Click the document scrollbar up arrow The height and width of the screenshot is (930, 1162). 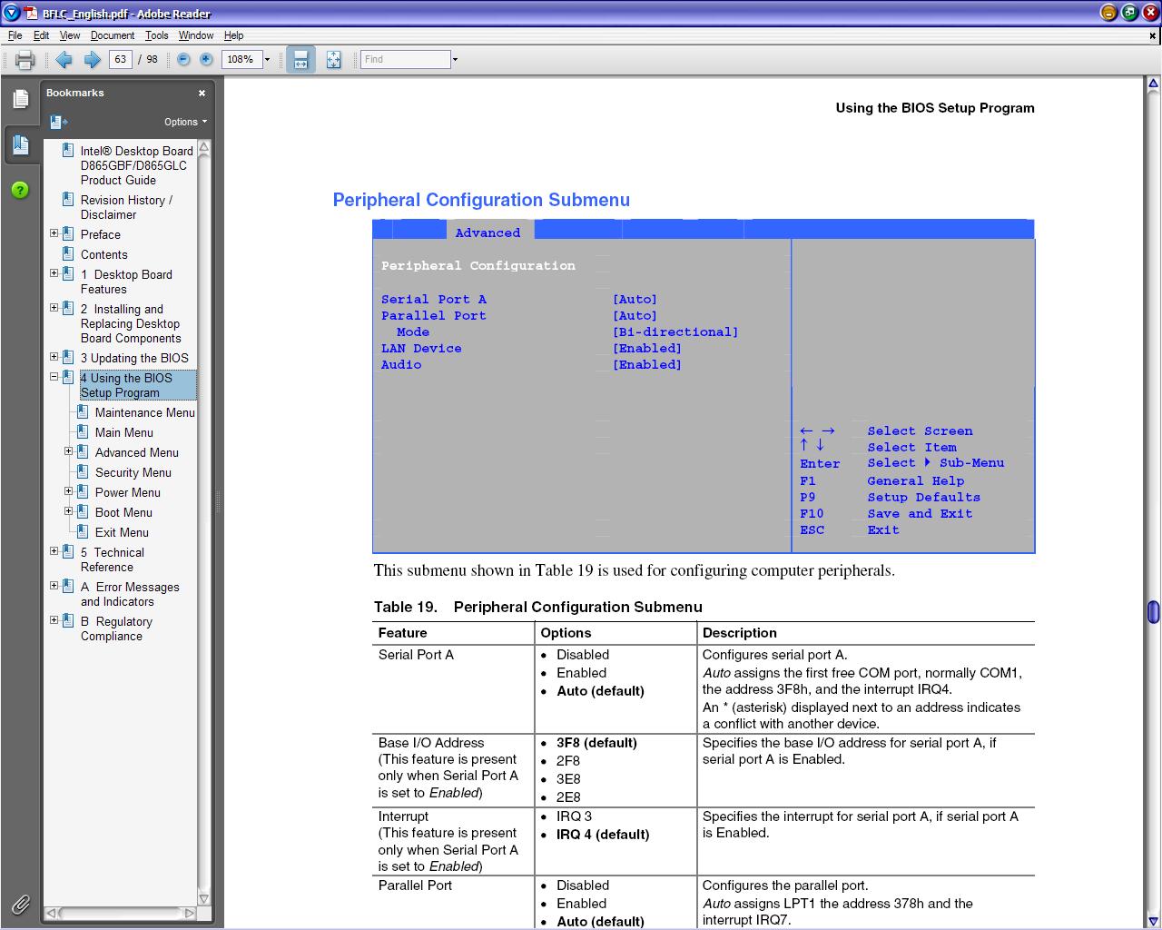coord(1153,84)
